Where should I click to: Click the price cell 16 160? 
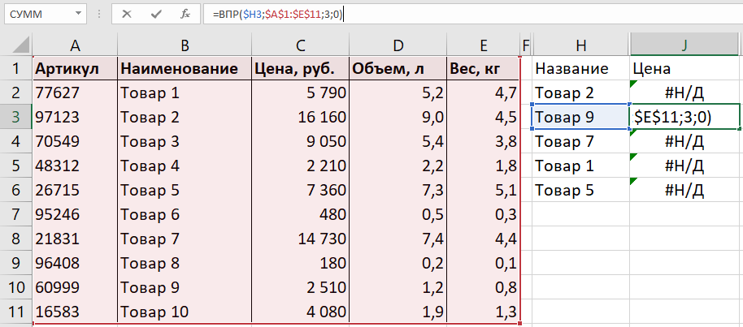pyautogui.click(x=300, y=117)
